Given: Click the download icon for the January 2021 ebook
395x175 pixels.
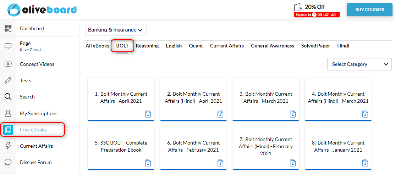Looking at the screenshot, I should point(365,163).
